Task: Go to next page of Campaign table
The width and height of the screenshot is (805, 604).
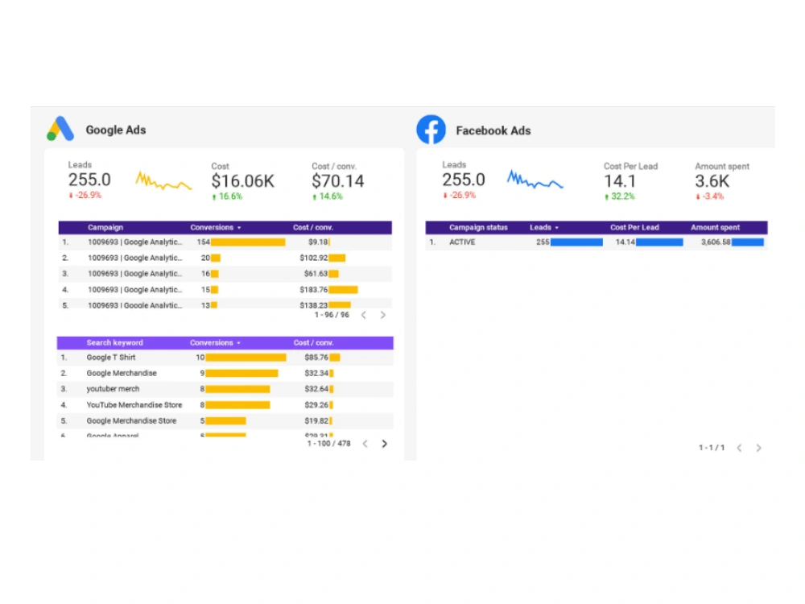Action: (x=382, y=315)
